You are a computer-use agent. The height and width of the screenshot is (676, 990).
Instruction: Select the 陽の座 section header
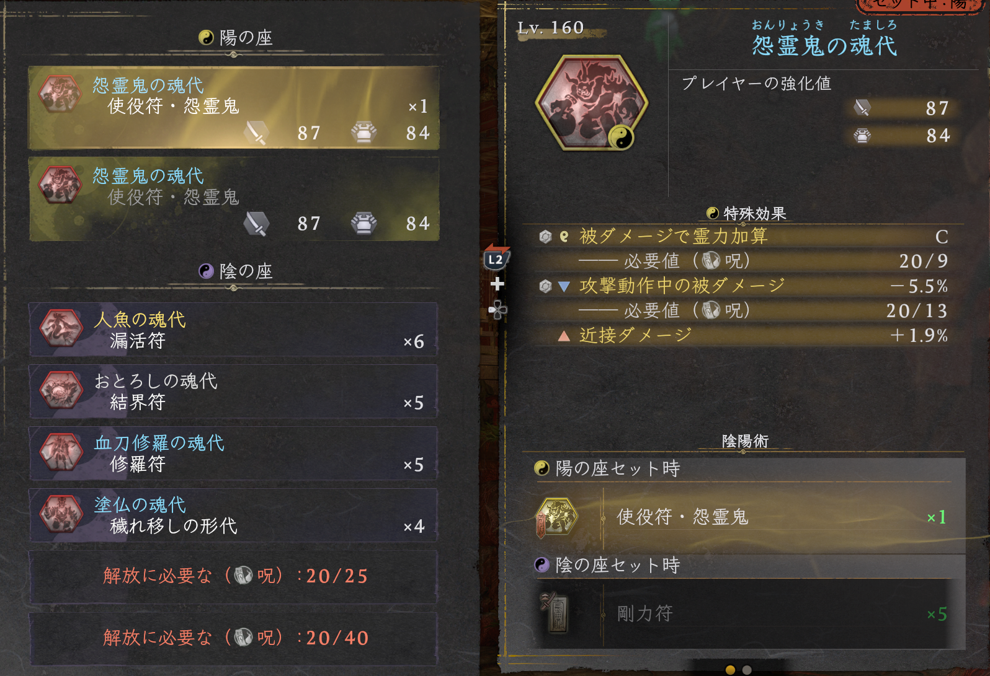pos(236,38)
